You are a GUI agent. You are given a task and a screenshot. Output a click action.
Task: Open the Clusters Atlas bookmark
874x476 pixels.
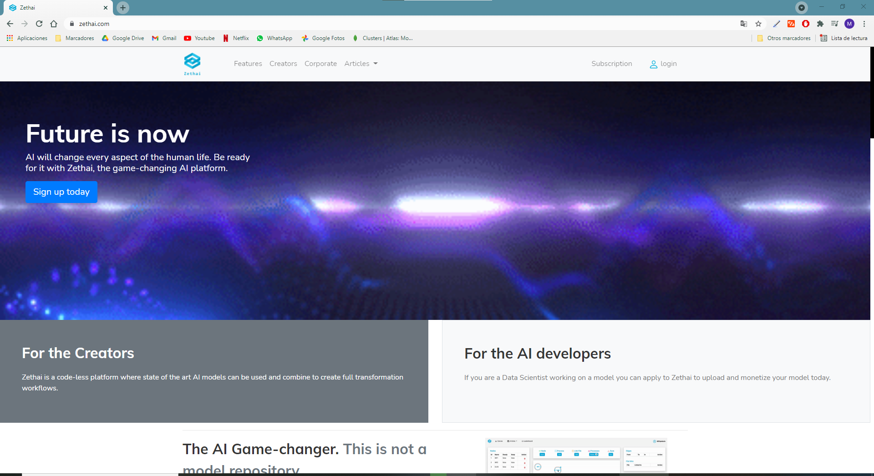382,38
